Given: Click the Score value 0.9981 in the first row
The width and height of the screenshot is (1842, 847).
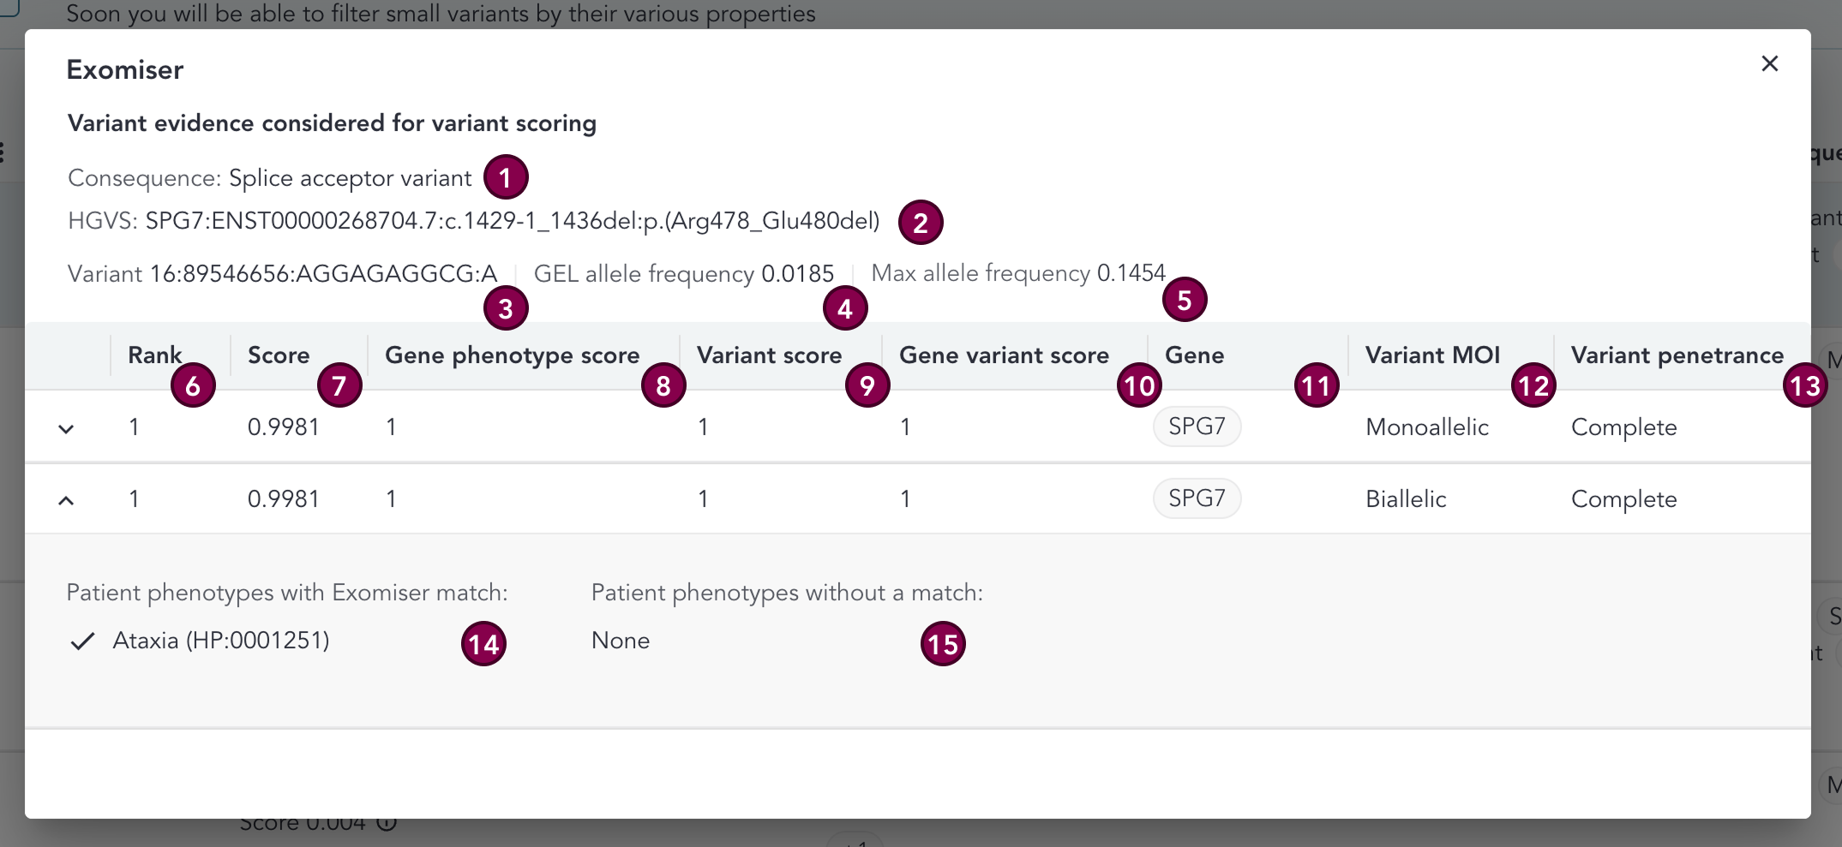Looking at the screenshot, I should tap(284, 426).
